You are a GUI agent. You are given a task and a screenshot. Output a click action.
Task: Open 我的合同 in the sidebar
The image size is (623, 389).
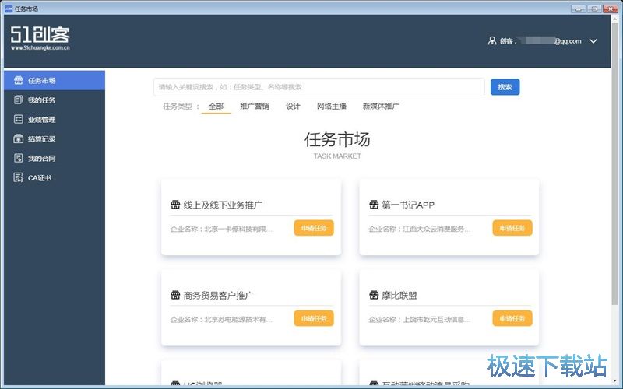(x=55, y=159)
